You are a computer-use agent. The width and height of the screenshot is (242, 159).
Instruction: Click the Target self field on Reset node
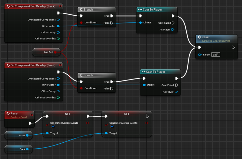click(216, 55)
